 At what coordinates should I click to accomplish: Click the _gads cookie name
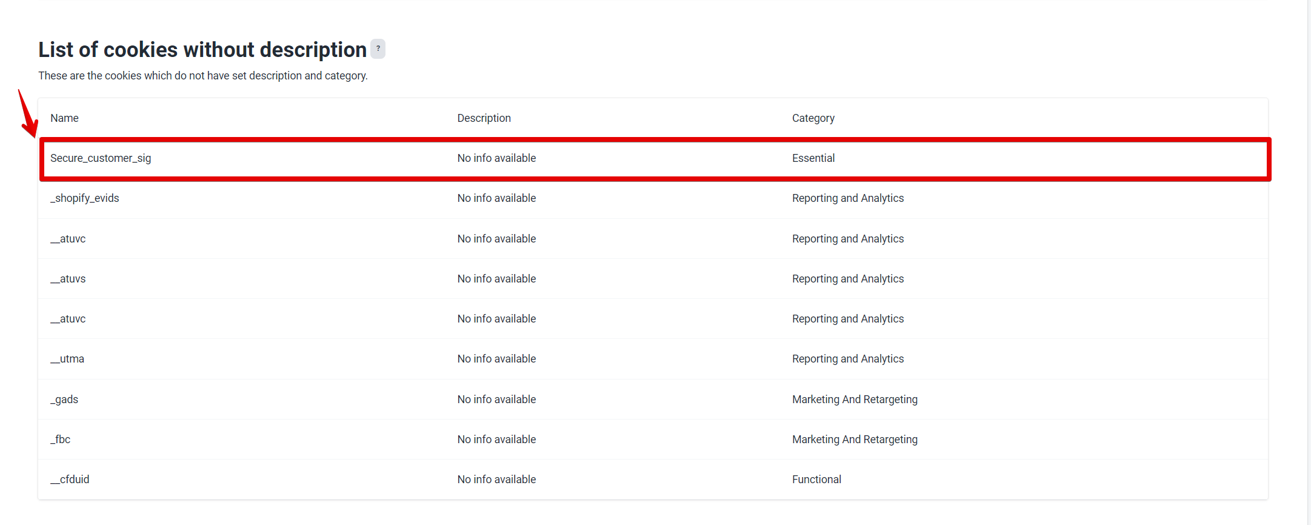pyautogui.click(x=64, y=400)
